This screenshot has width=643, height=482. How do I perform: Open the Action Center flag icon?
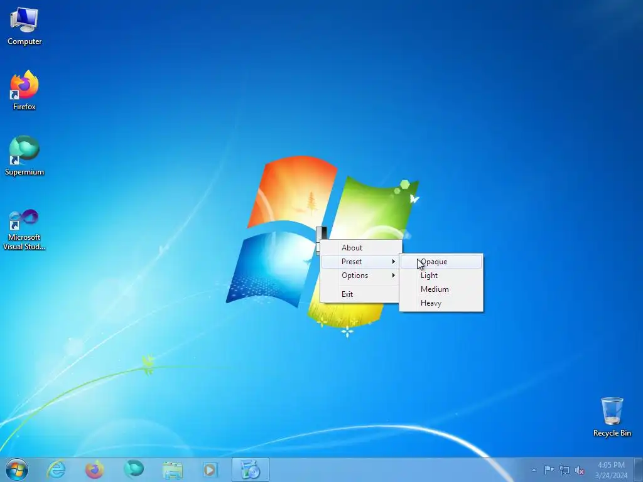pyautogui.click(x=549, y=470)
